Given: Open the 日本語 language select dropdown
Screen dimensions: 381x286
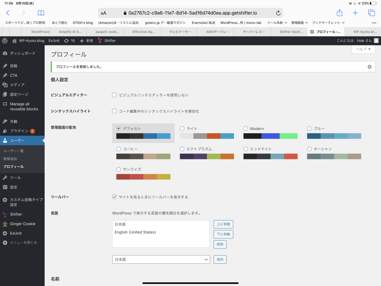Looking at the screenshot, I should click(x=161, y=259).
